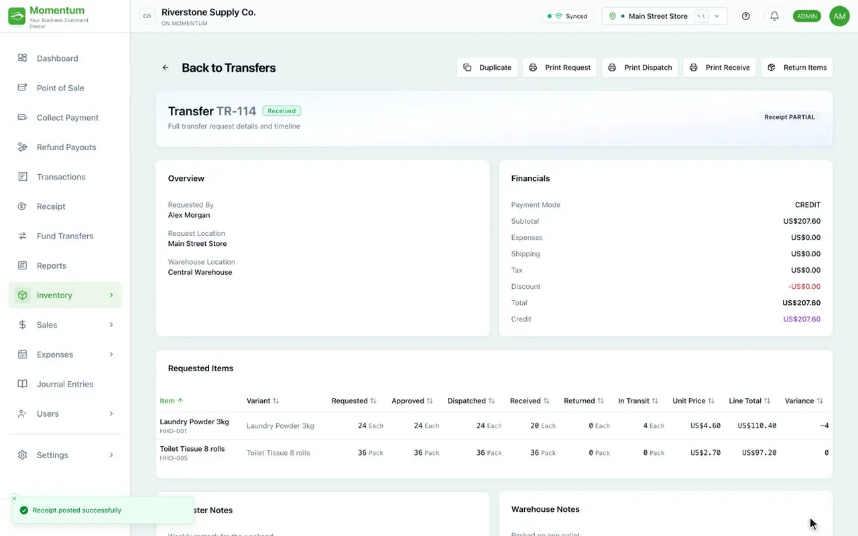This screenshot has height=536, width=858.
Task: Click Return Items button
Action: coord(797,68)
